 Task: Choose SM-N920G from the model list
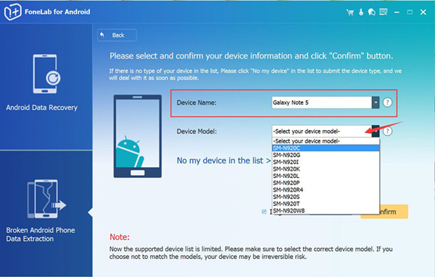pos(326,155)
